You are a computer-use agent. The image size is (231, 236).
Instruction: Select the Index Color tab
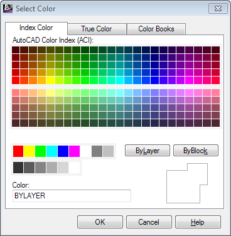[x=36, y=28]
